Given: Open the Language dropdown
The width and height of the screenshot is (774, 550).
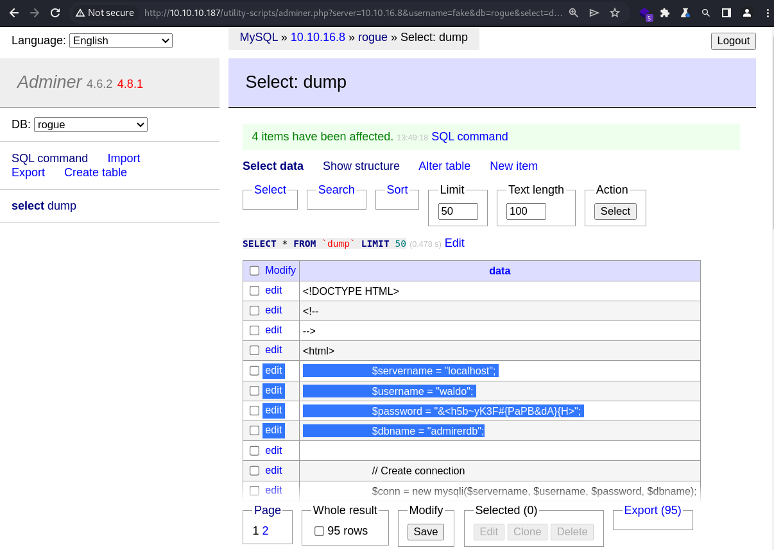Looking at the screenshot, I should pos(121,40).
